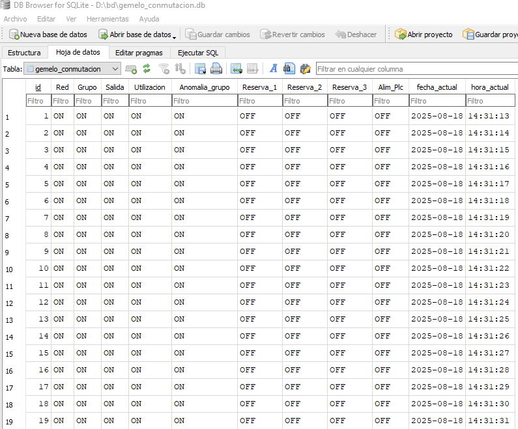This screenshot has height=429, width=518.
Task: Click the Reserva_3 column header
Action: pyautogui.click(x=349, y=87)
